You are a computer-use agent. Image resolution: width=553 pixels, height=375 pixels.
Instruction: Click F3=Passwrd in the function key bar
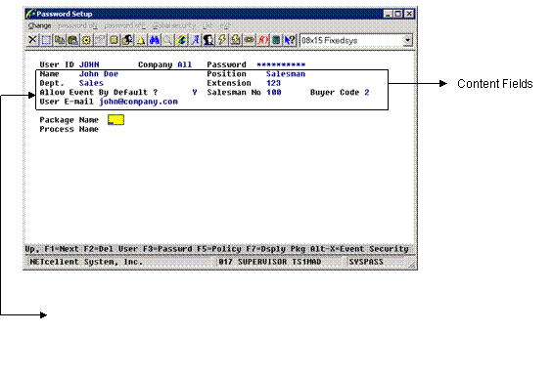click(167, 249)
